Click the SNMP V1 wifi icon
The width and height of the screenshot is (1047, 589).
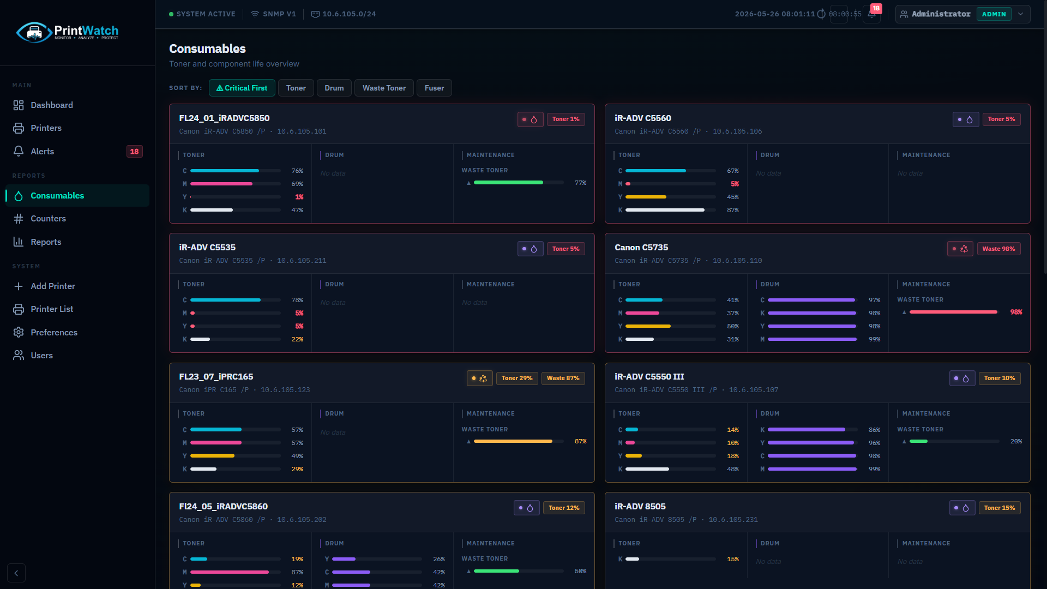click(255, 14)
